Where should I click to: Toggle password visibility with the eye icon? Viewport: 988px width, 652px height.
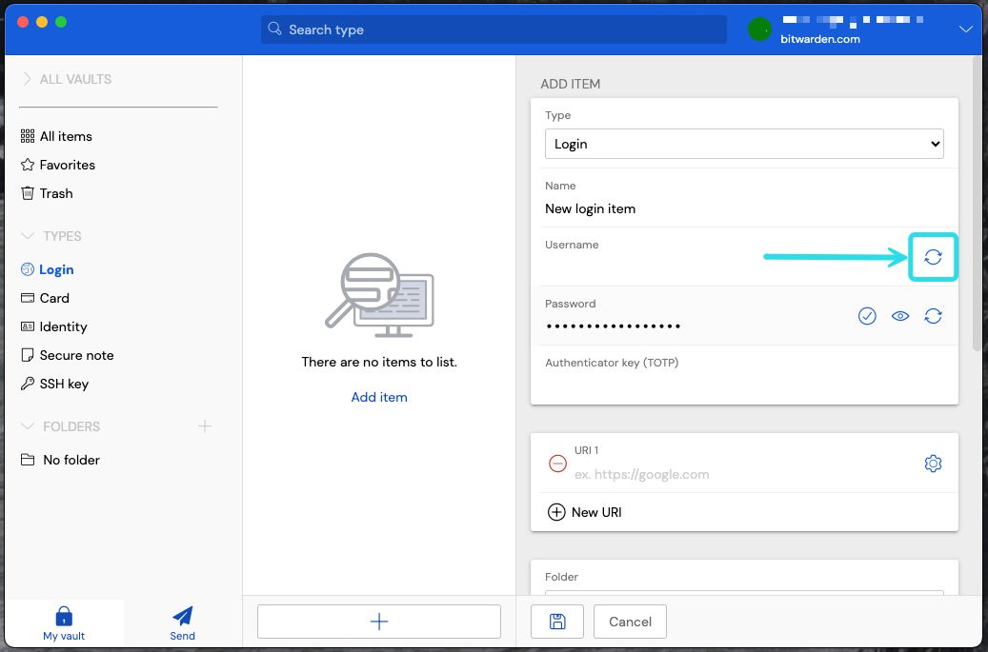(x=900, y=316)
